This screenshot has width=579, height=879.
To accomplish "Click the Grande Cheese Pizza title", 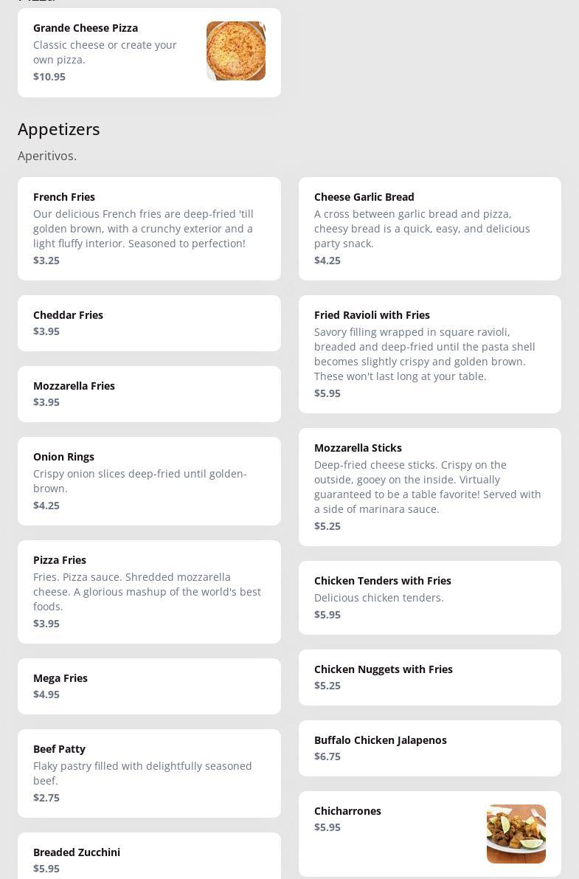I will pyautogui.click(x=86, y=28).
